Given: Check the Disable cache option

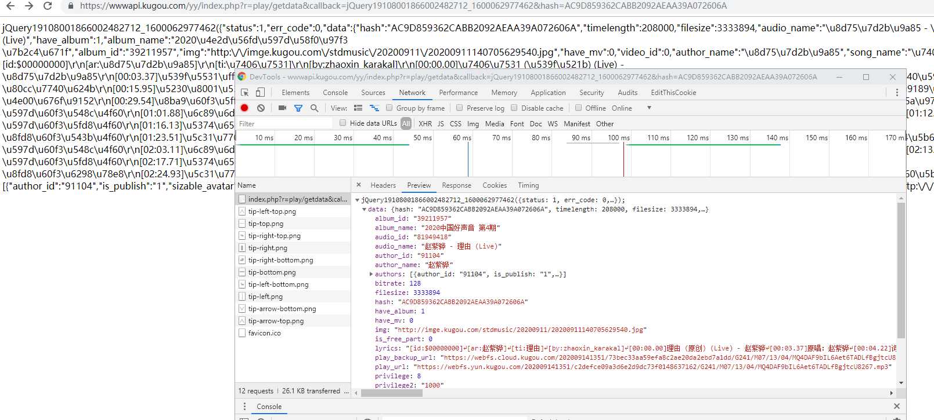Looking at the screenshot, I should point(514,108).
